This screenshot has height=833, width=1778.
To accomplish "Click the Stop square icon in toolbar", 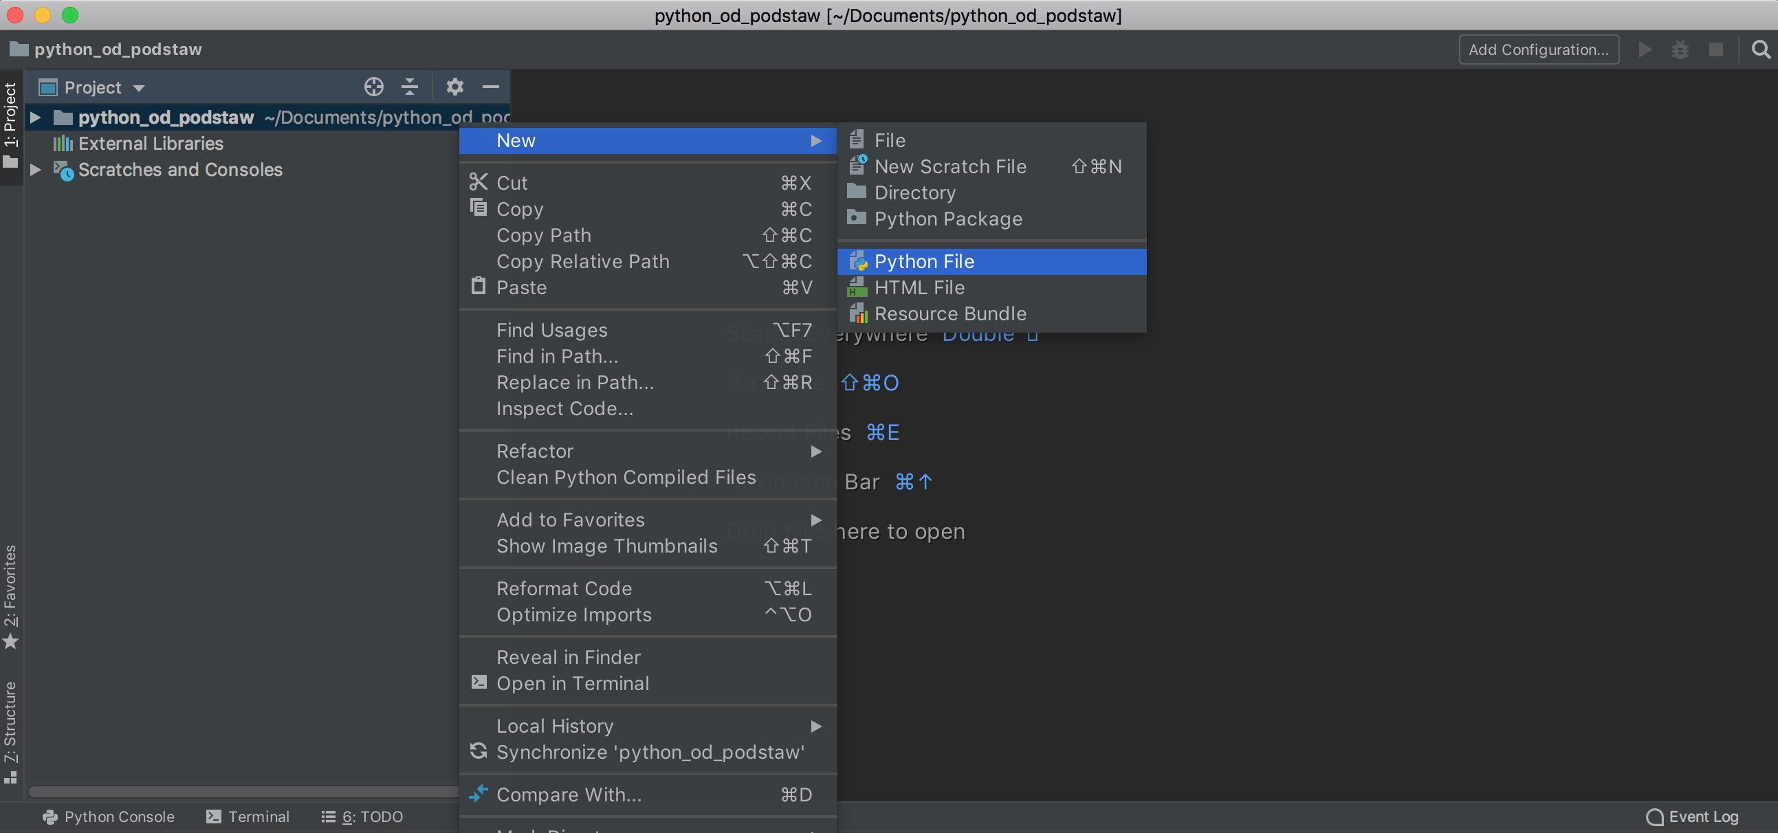I will pyautogui.click(x=1715, y=49).
